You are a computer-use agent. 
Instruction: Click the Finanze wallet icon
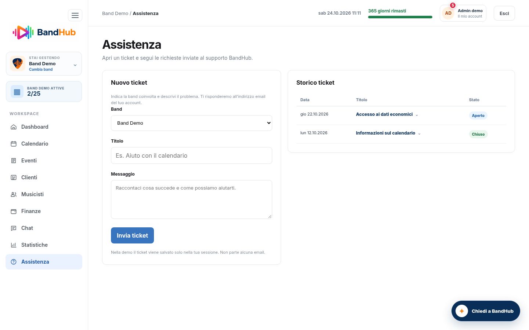[x=14, y=211]
